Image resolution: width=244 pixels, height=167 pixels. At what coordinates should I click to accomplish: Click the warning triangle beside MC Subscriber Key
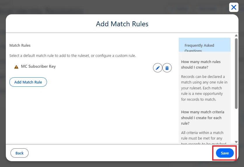(16, 67)
